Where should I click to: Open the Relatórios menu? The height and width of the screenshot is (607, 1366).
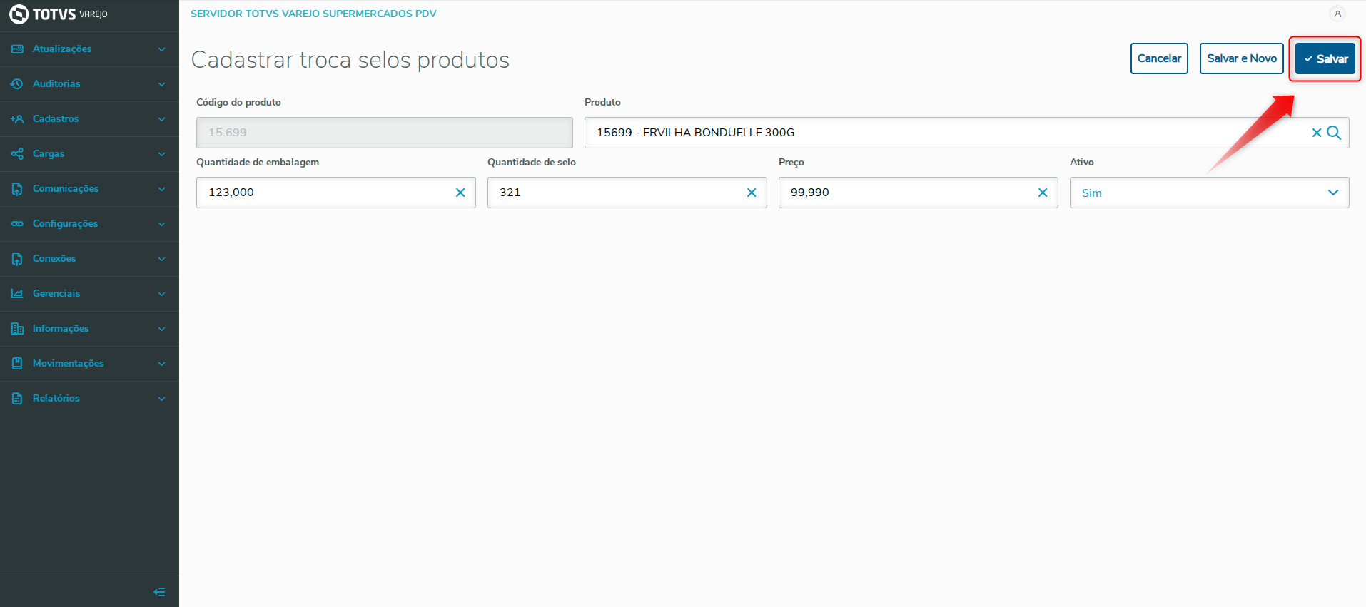89,399
